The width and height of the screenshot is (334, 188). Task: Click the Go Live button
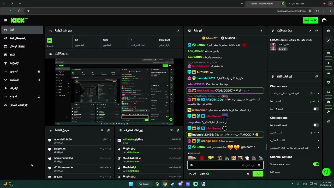click(311, 20)
